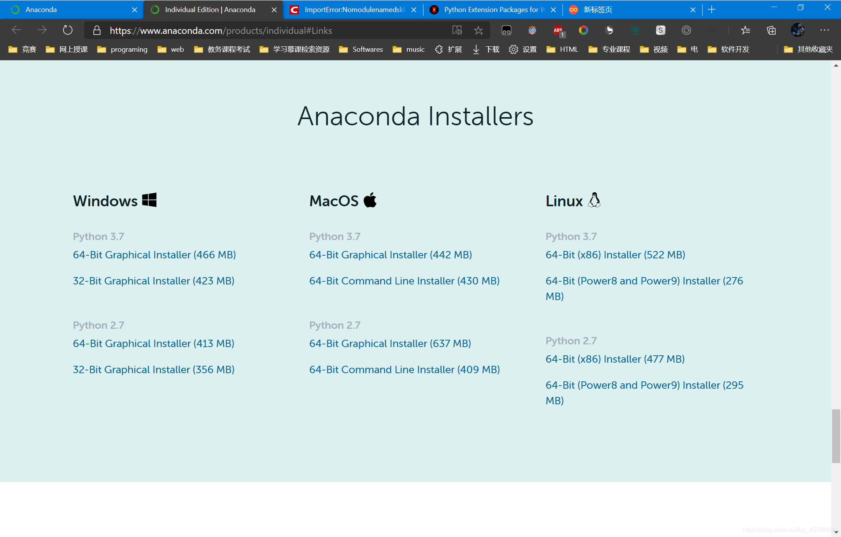Download MacOS 64-Bit Graphical Installer (442 MB)

(x=391, y=255)
